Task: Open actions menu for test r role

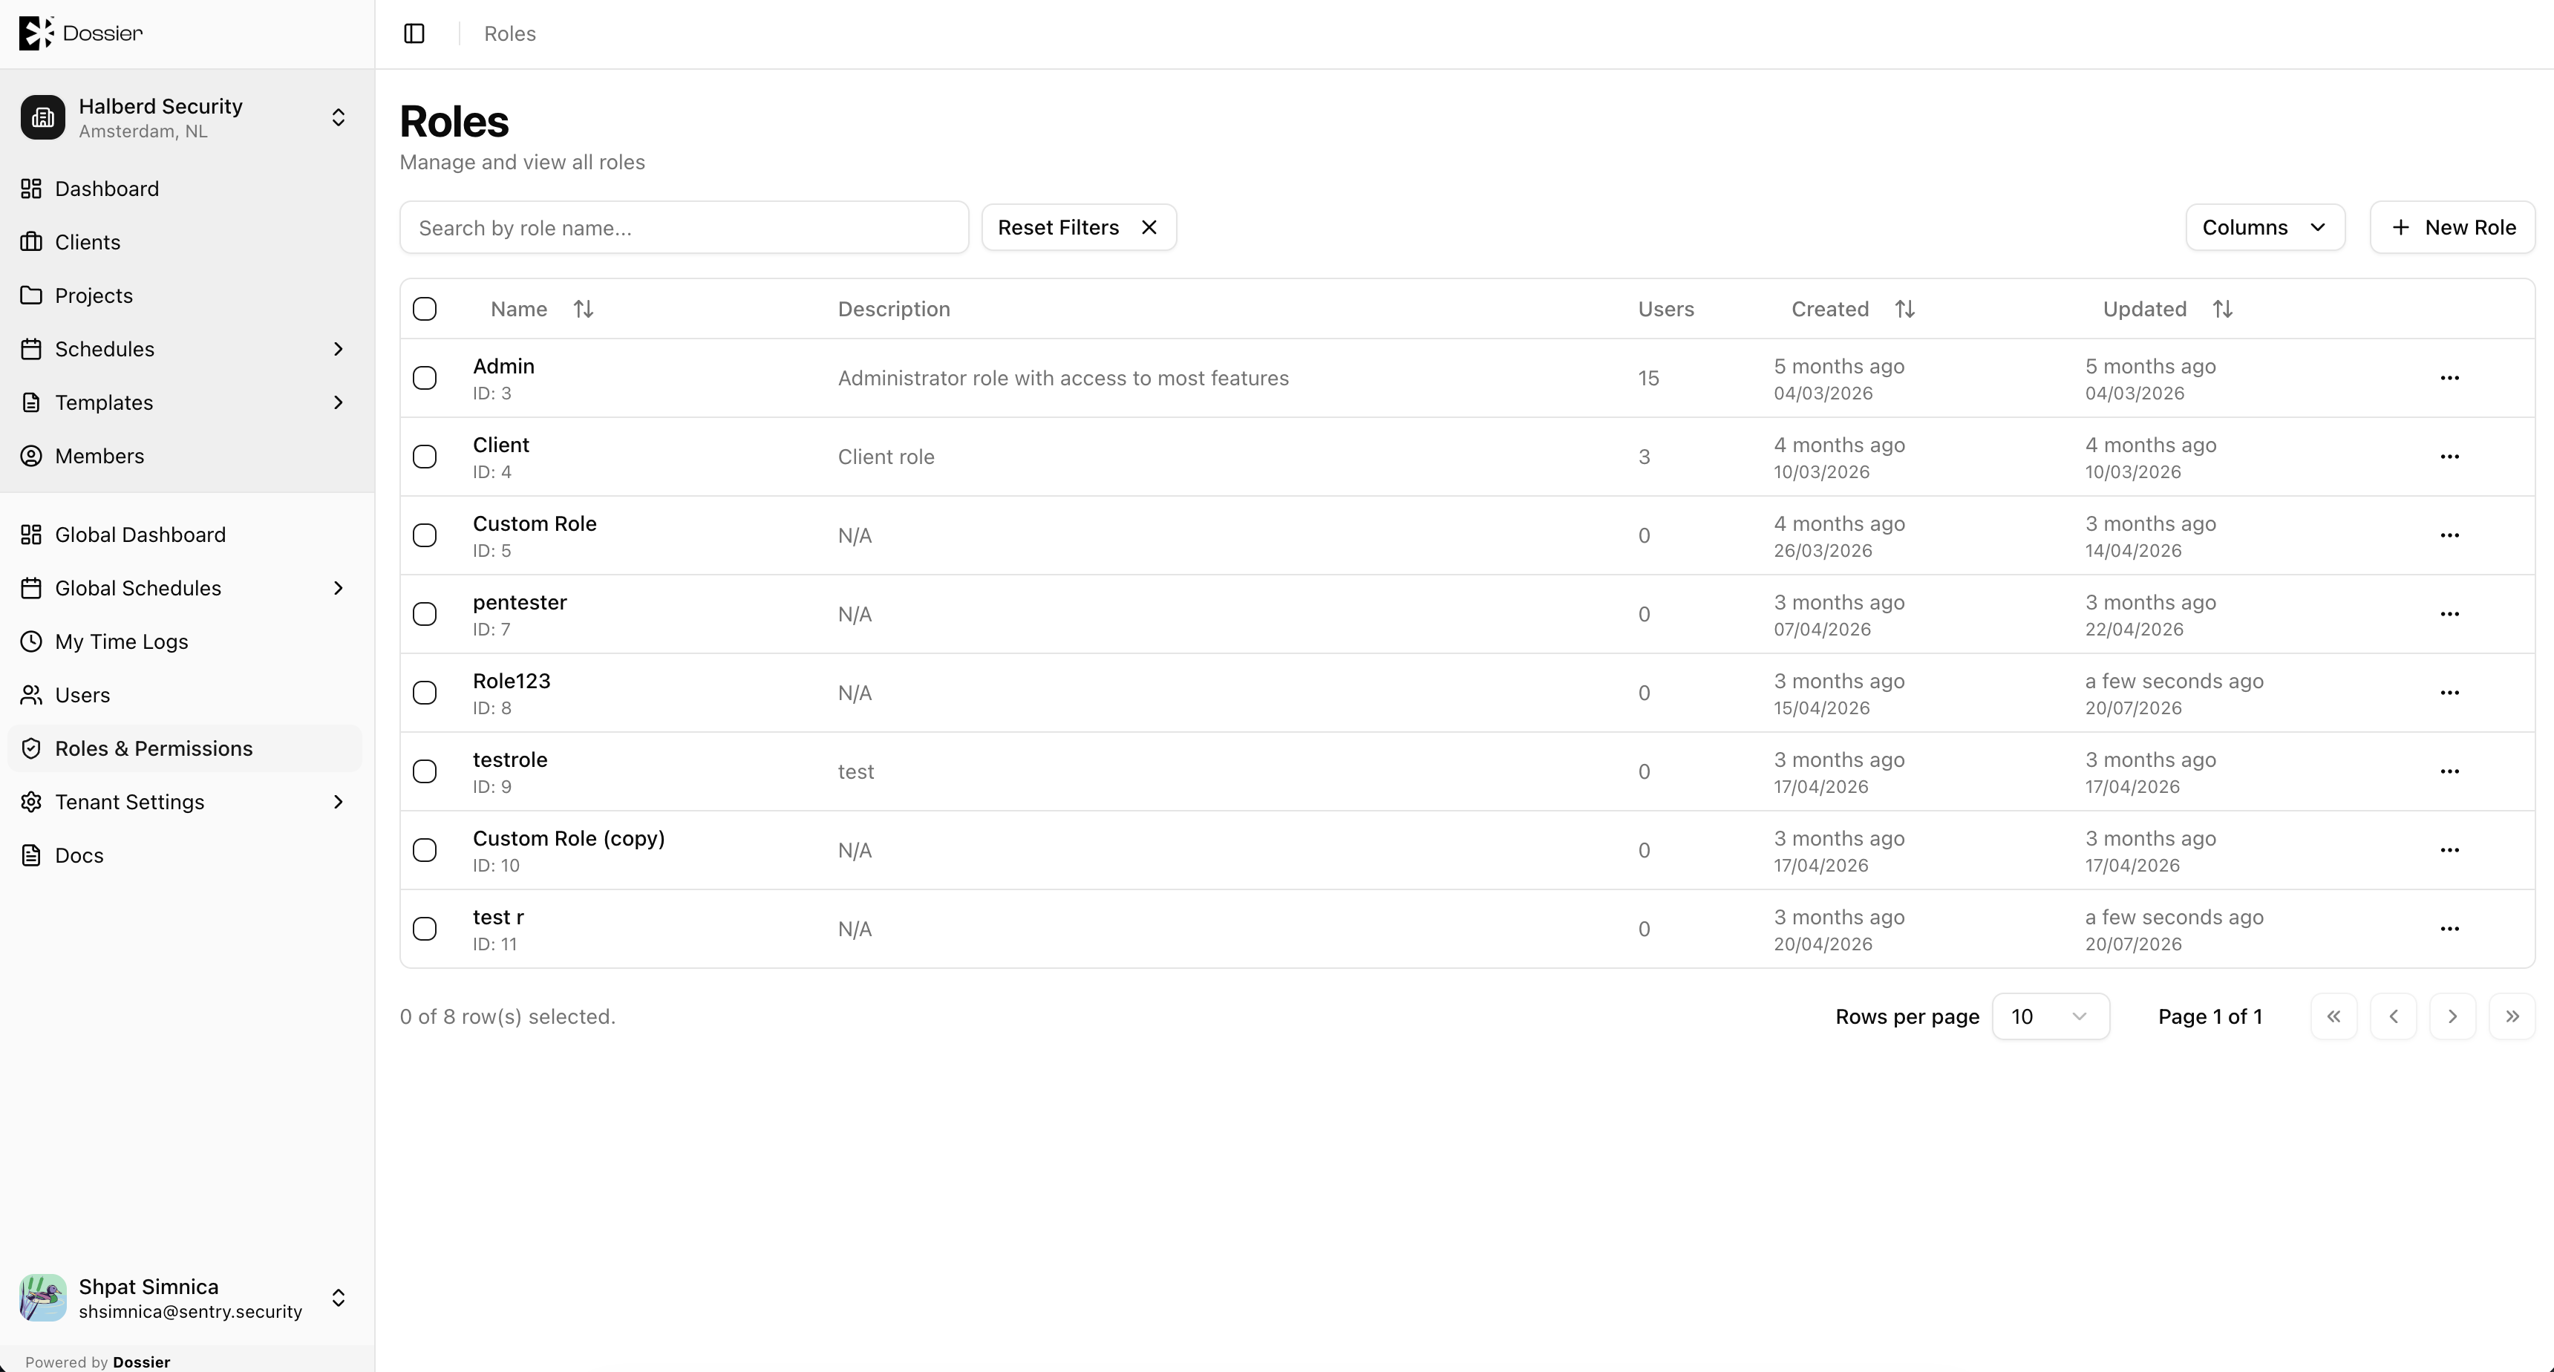Action: pos(2449,929)
